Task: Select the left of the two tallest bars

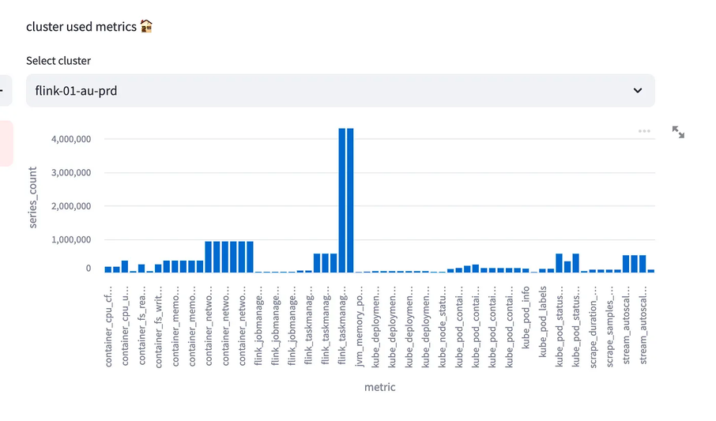Action: coord(342,200)
